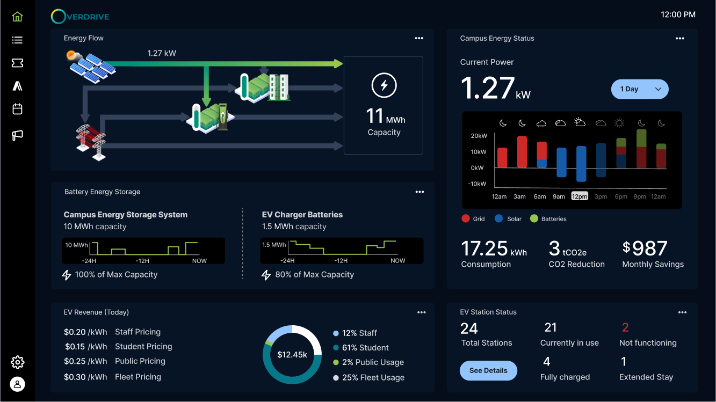Open the list view sidebar icon
The width and height of the screenshot is (716, 402).
pos(17,40)
